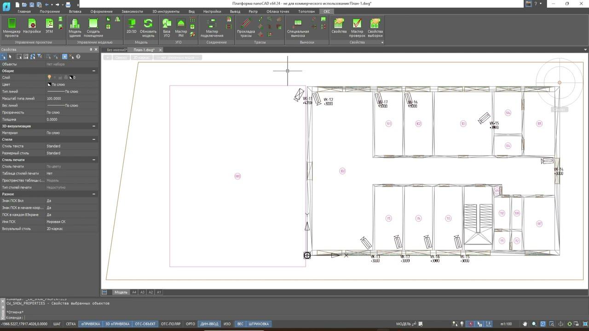Screen dimensions: 589x331
Task: Click the 2D-каркас visual style button
Action: point(141,57)
